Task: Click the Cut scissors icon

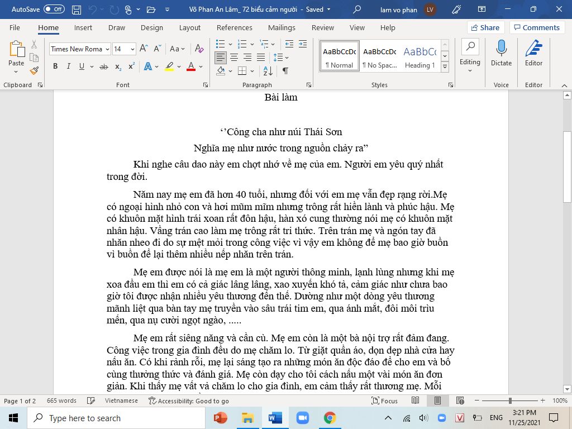Action: pos(34,45)
